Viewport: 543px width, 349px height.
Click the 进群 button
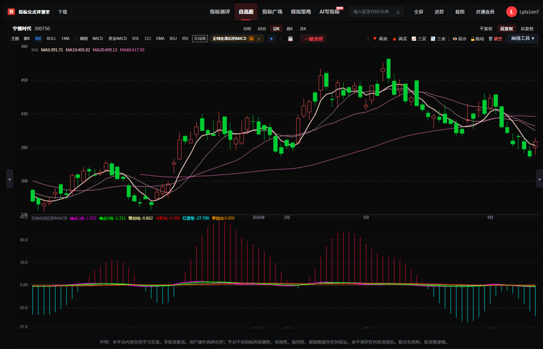point(439,12)
